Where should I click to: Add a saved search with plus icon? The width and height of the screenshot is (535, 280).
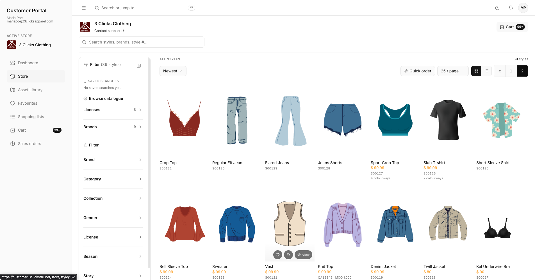(141, 81)
